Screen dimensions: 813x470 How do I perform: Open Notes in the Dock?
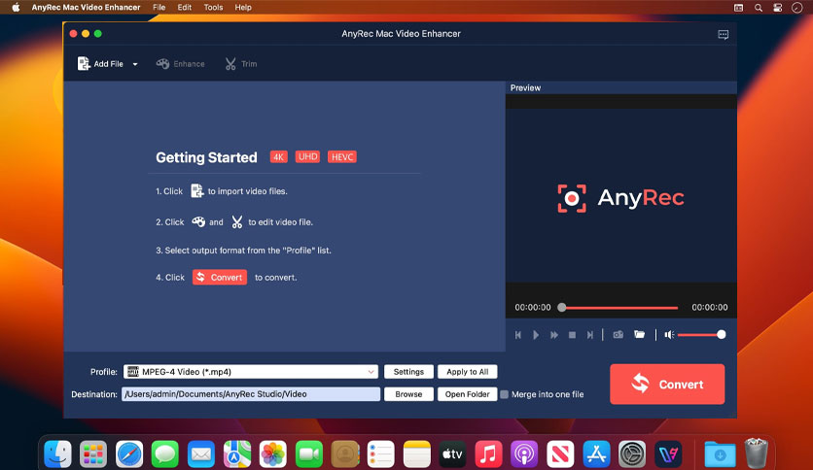[417, 454]
